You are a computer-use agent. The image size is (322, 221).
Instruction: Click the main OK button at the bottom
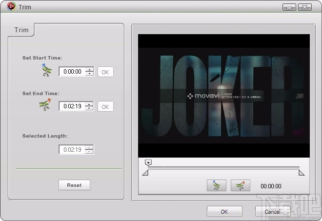point(224,211)
